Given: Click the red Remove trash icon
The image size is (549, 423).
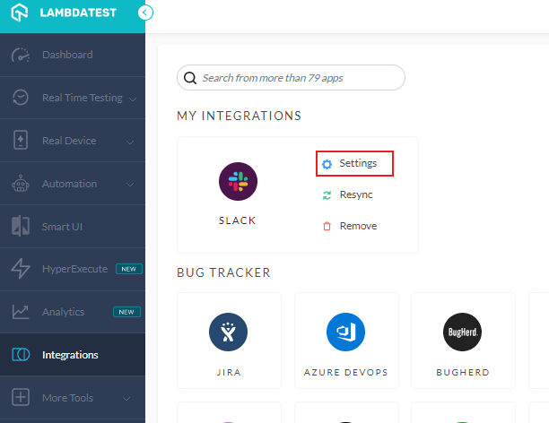Looking at the screenshot, I should tap(327, 227).
